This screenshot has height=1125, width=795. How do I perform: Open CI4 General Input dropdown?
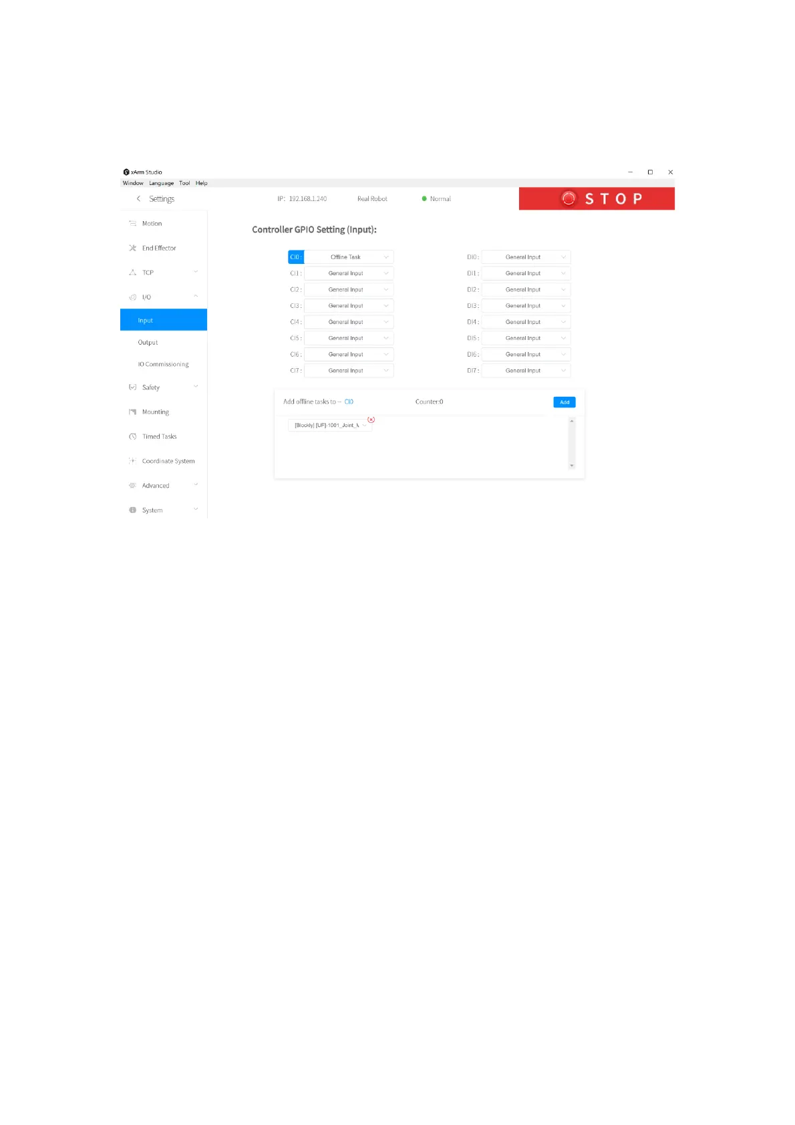[x=349, y=322]
